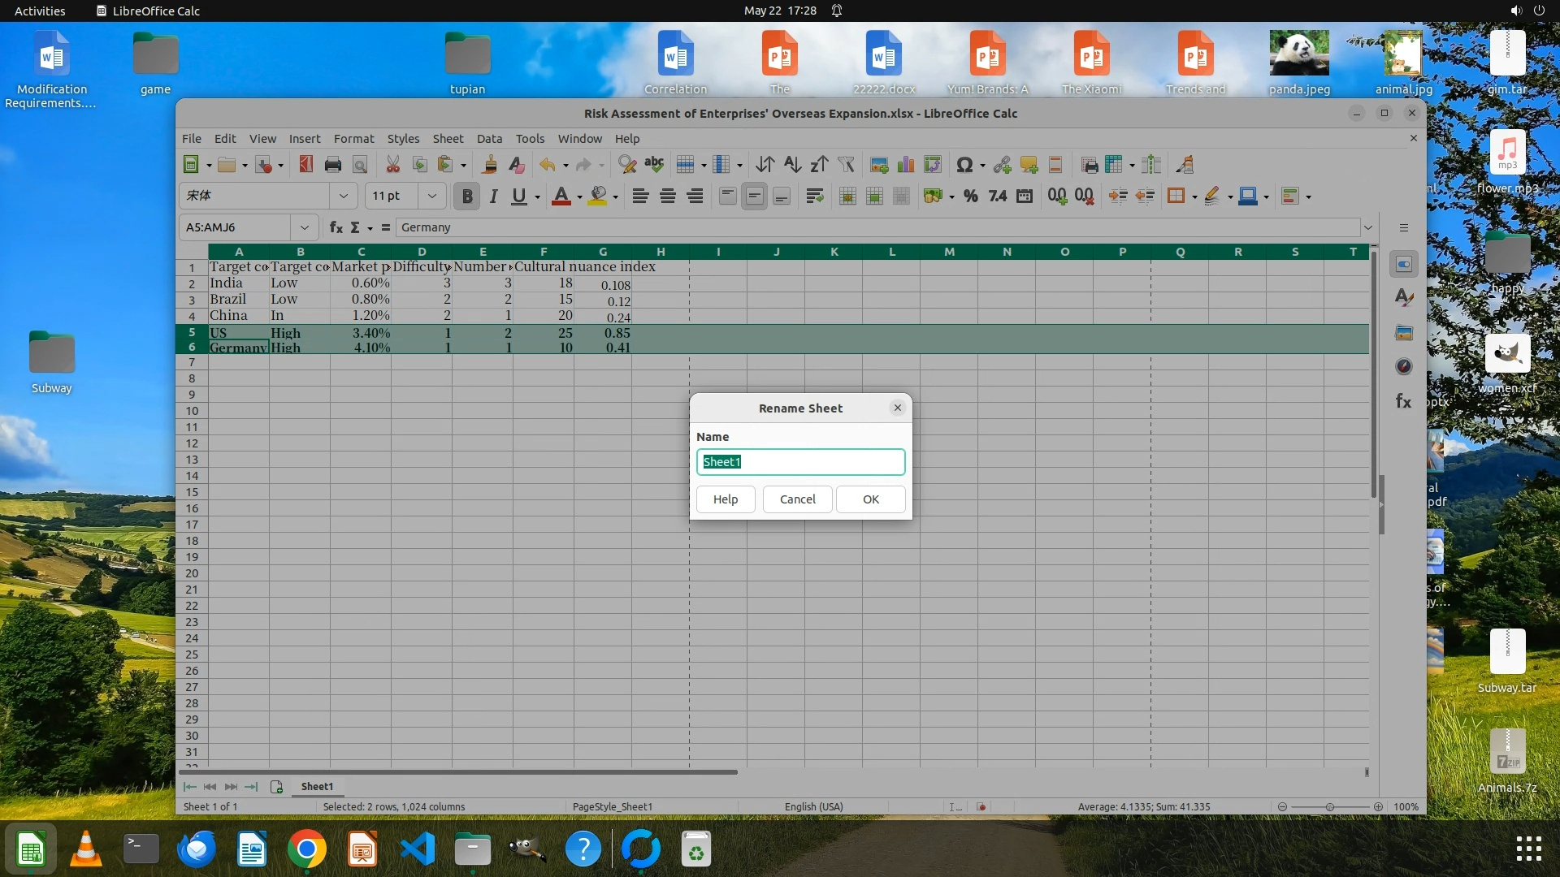
Task: Toggle Wrap Text button
Action: (x=814, y=197)
